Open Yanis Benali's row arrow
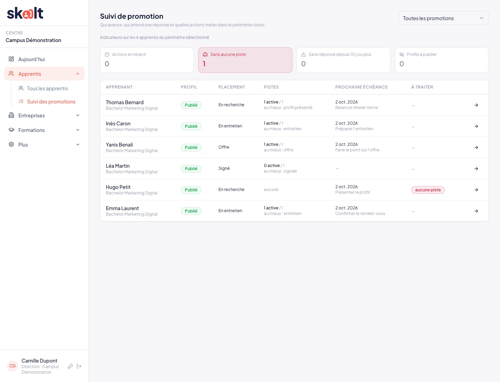500x382 pixels. click(476, 147)
